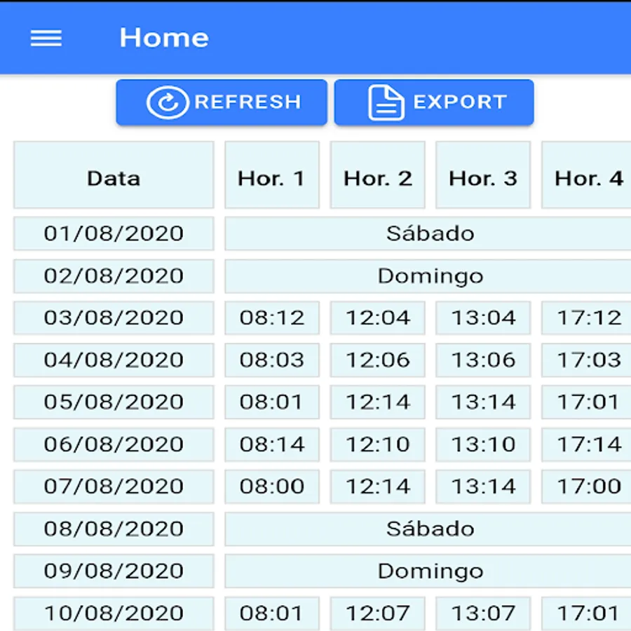Tap the 08:01 time on 05/08/2020
Viewport: 631px width, 631px height.
271,402
